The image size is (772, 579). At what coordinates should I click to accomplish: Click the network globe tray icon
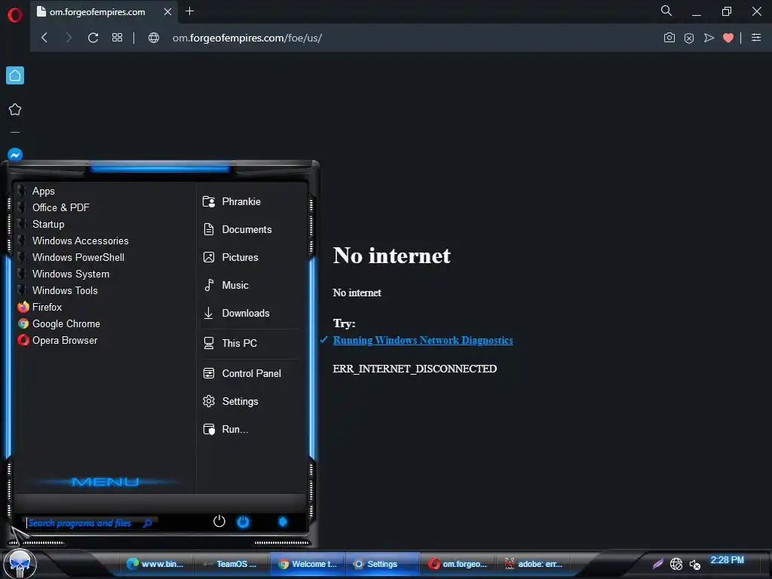[x=676, y=564]
